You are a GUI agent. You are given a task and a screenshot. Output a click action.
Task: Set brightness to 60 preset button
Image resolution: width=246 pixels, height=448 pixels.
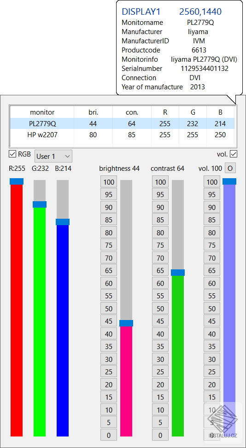(109, 284)
